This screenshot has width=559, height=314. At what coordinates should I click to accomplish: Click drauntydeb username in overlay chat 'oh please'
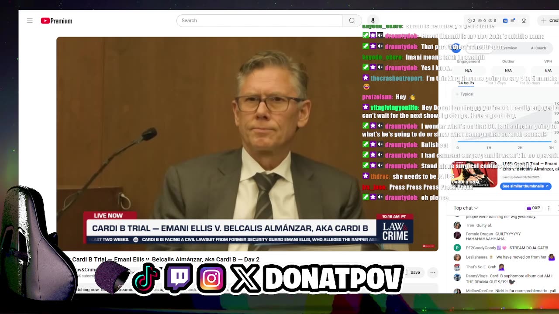pyautogui.click(x=401, y=198)
